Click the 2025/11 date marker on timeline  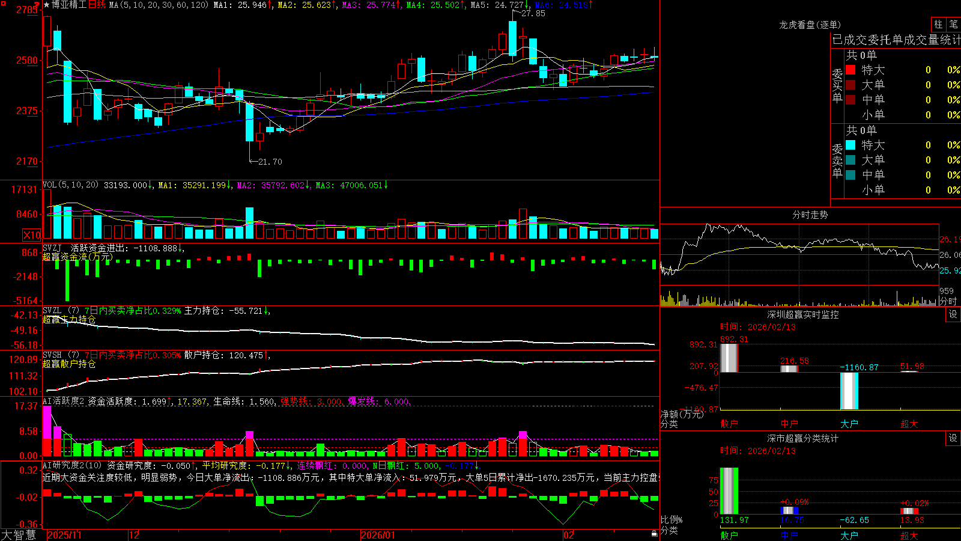[x=64, y=535]
